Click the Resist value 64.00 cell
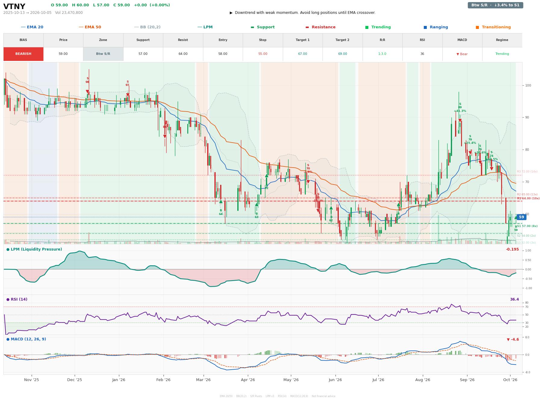543x401 pixels. point(183,54)
